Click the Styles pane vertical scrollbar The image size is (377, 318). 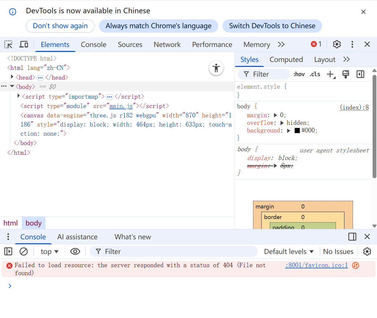(x=374, y=126)
